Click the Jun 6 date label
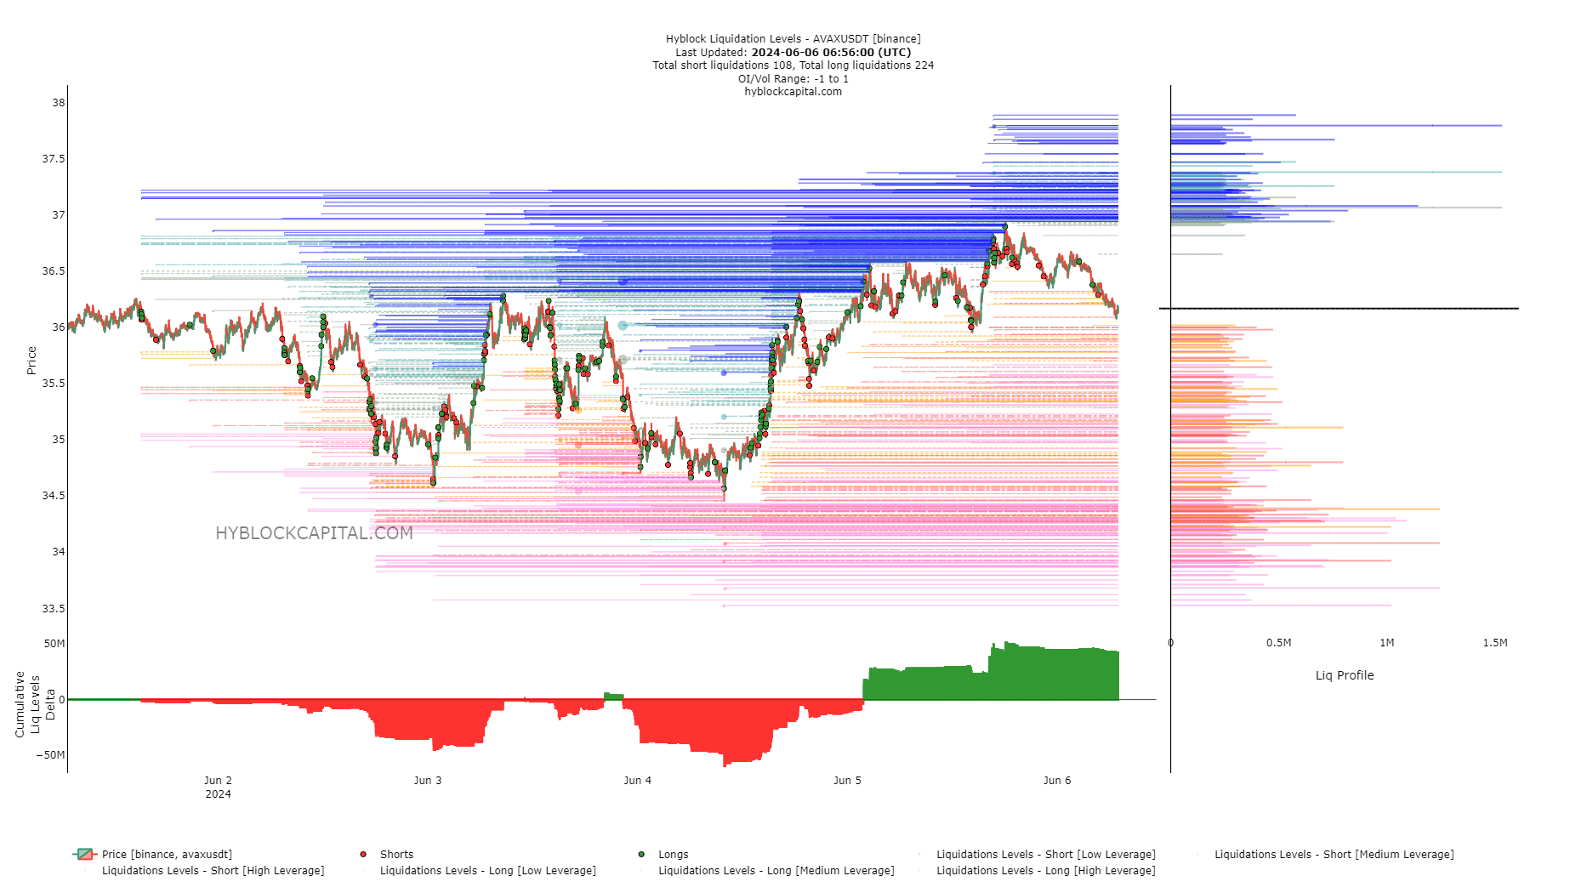Screen dimensions: 1587x893 pyautogui.click(x=1057, y=780)
